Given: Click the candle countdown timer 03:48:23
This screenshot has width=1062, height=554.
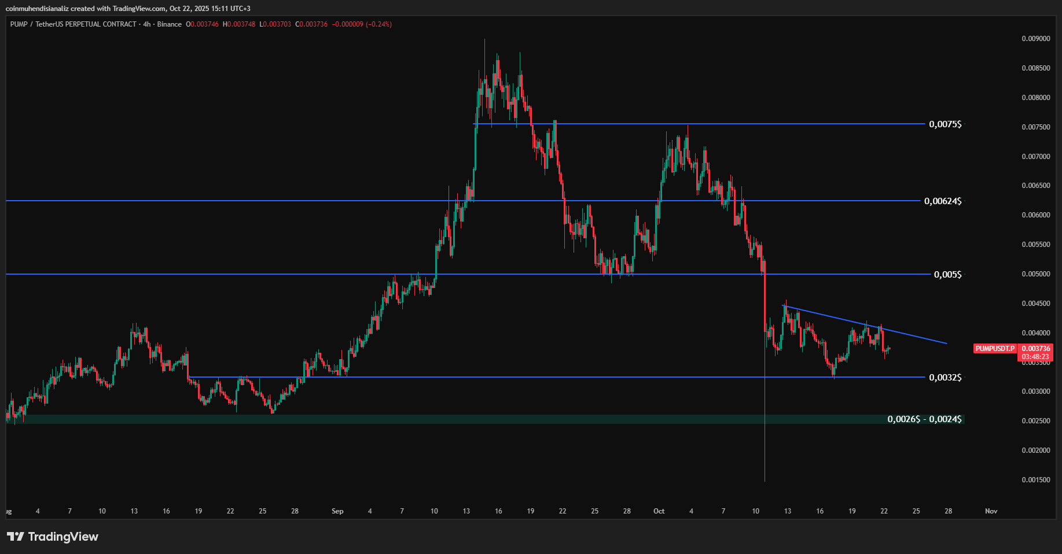Looking at the screenshot, I should point(1035,357).
